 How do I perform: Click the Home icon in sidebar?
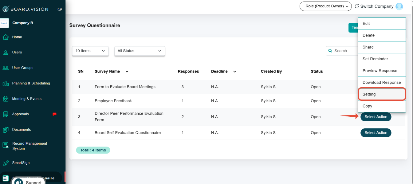[x=6, y=37]
